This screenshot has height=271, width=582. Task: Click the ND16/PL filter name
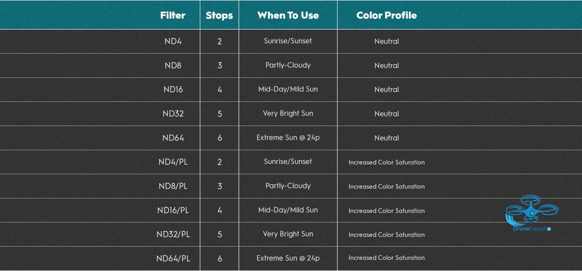click(x=173, y=210)
